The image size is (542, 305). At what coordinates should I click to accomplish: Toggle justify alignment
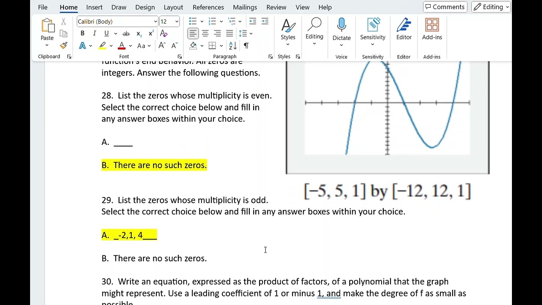click(230, 33)
